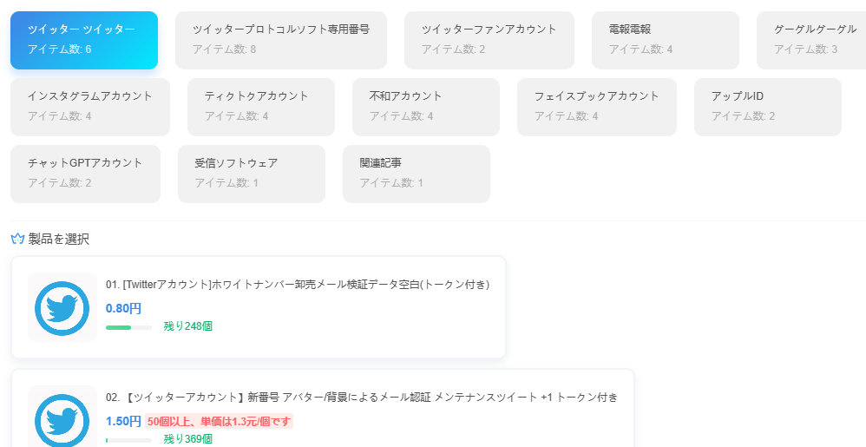866x447 pixels.
Task: Switch to the ツイッターファンアカウント category
Action: tap(489, 40)
